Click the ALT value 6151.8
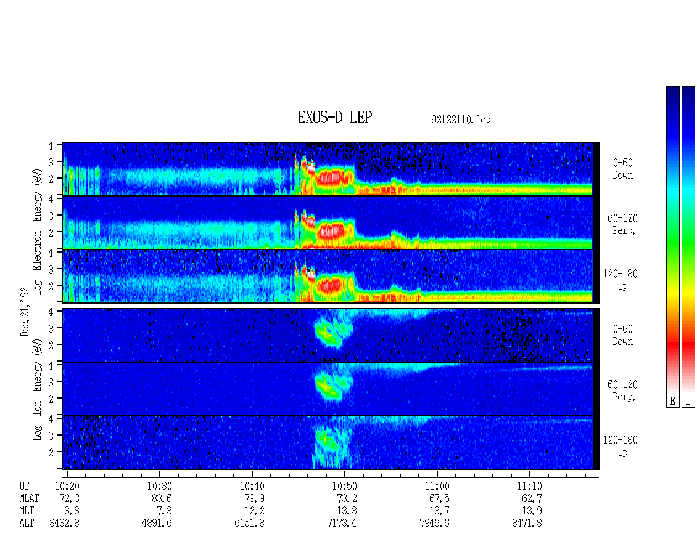697x539 pixels. [x=249, y=523]
